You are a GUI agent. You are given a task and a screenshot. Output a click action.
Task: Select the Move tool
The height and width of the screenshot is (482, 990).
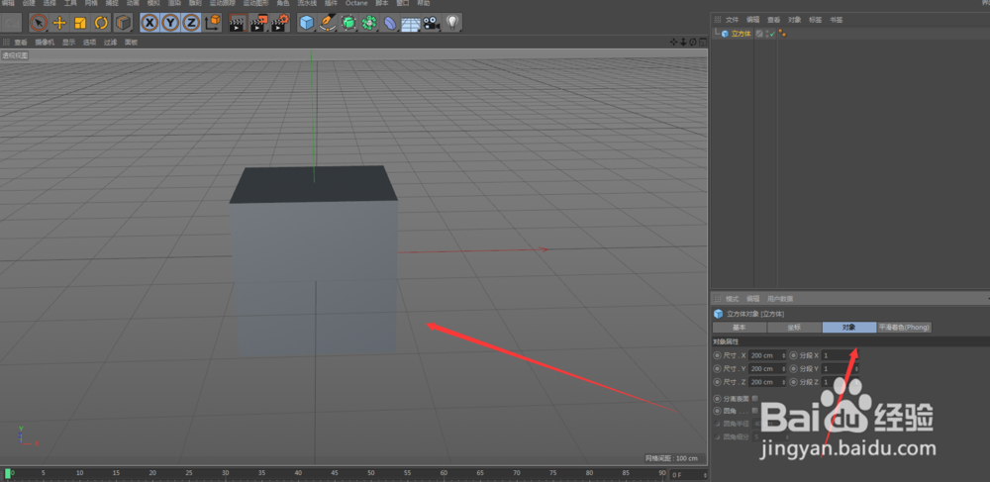(x=59, y=24)
